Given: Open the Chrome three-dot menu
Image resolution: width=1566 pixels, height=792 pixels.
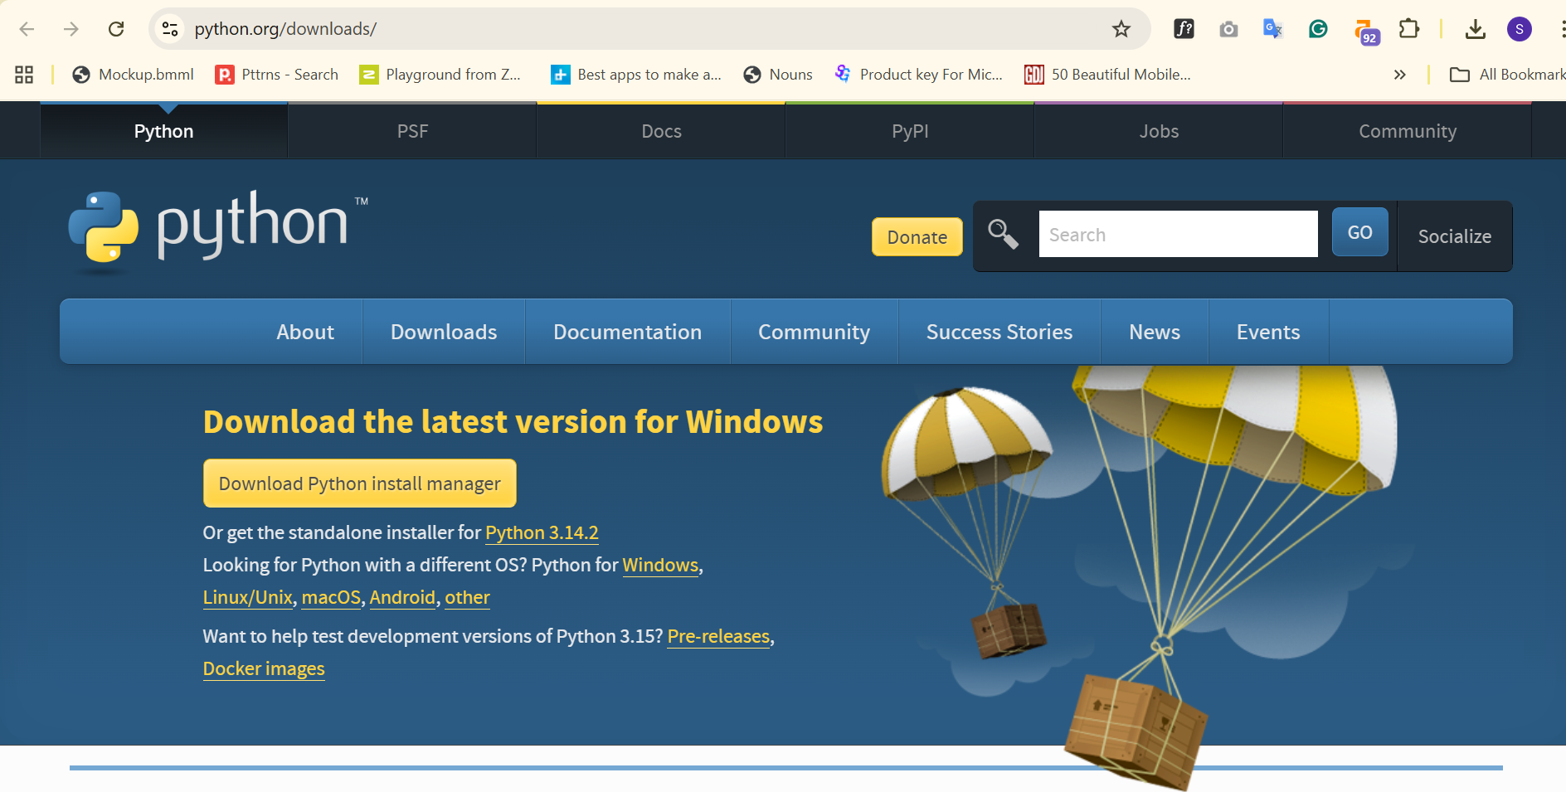Looking at the screenshot, I should pos(1562,29).
